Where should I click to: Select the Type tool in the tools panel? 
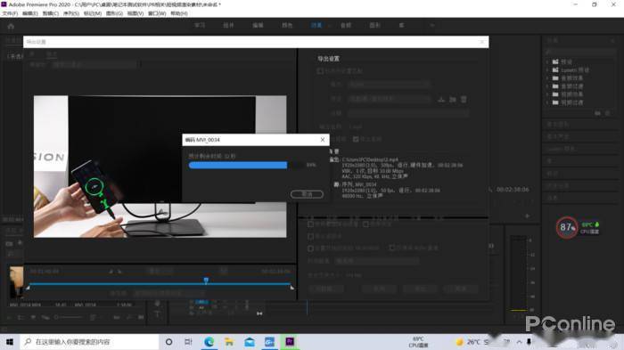click(x=157, y=314)
